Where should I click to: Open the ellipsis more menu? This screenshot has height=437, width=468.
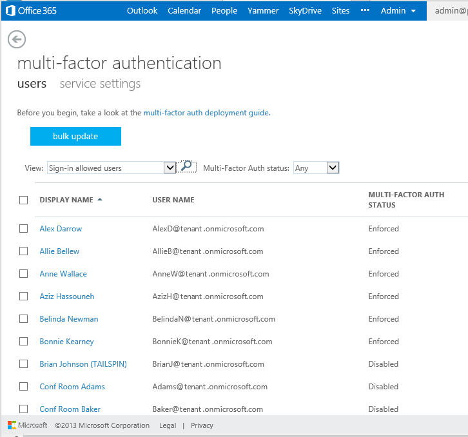[366, 10]
